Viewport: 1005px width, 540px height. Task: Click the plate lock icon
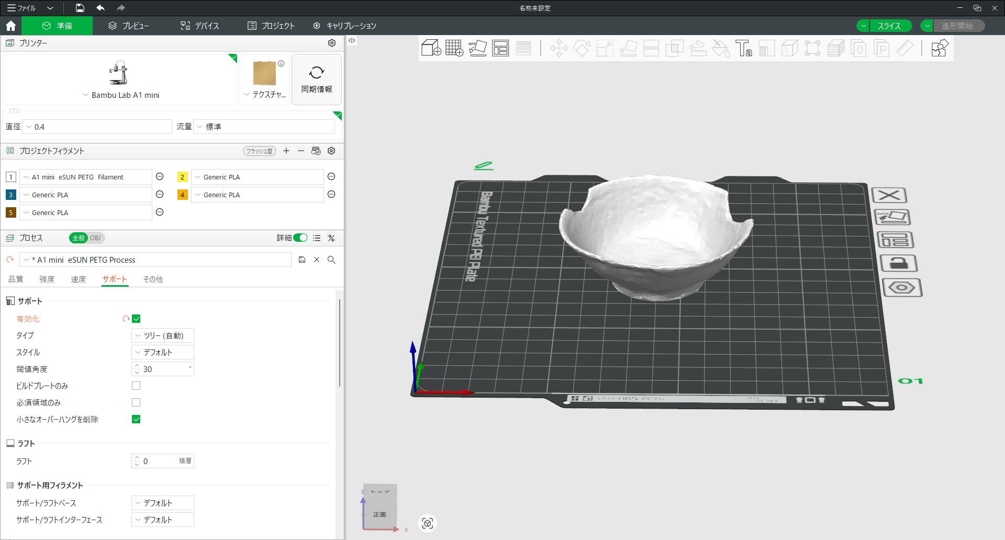[x=899, y=263]
